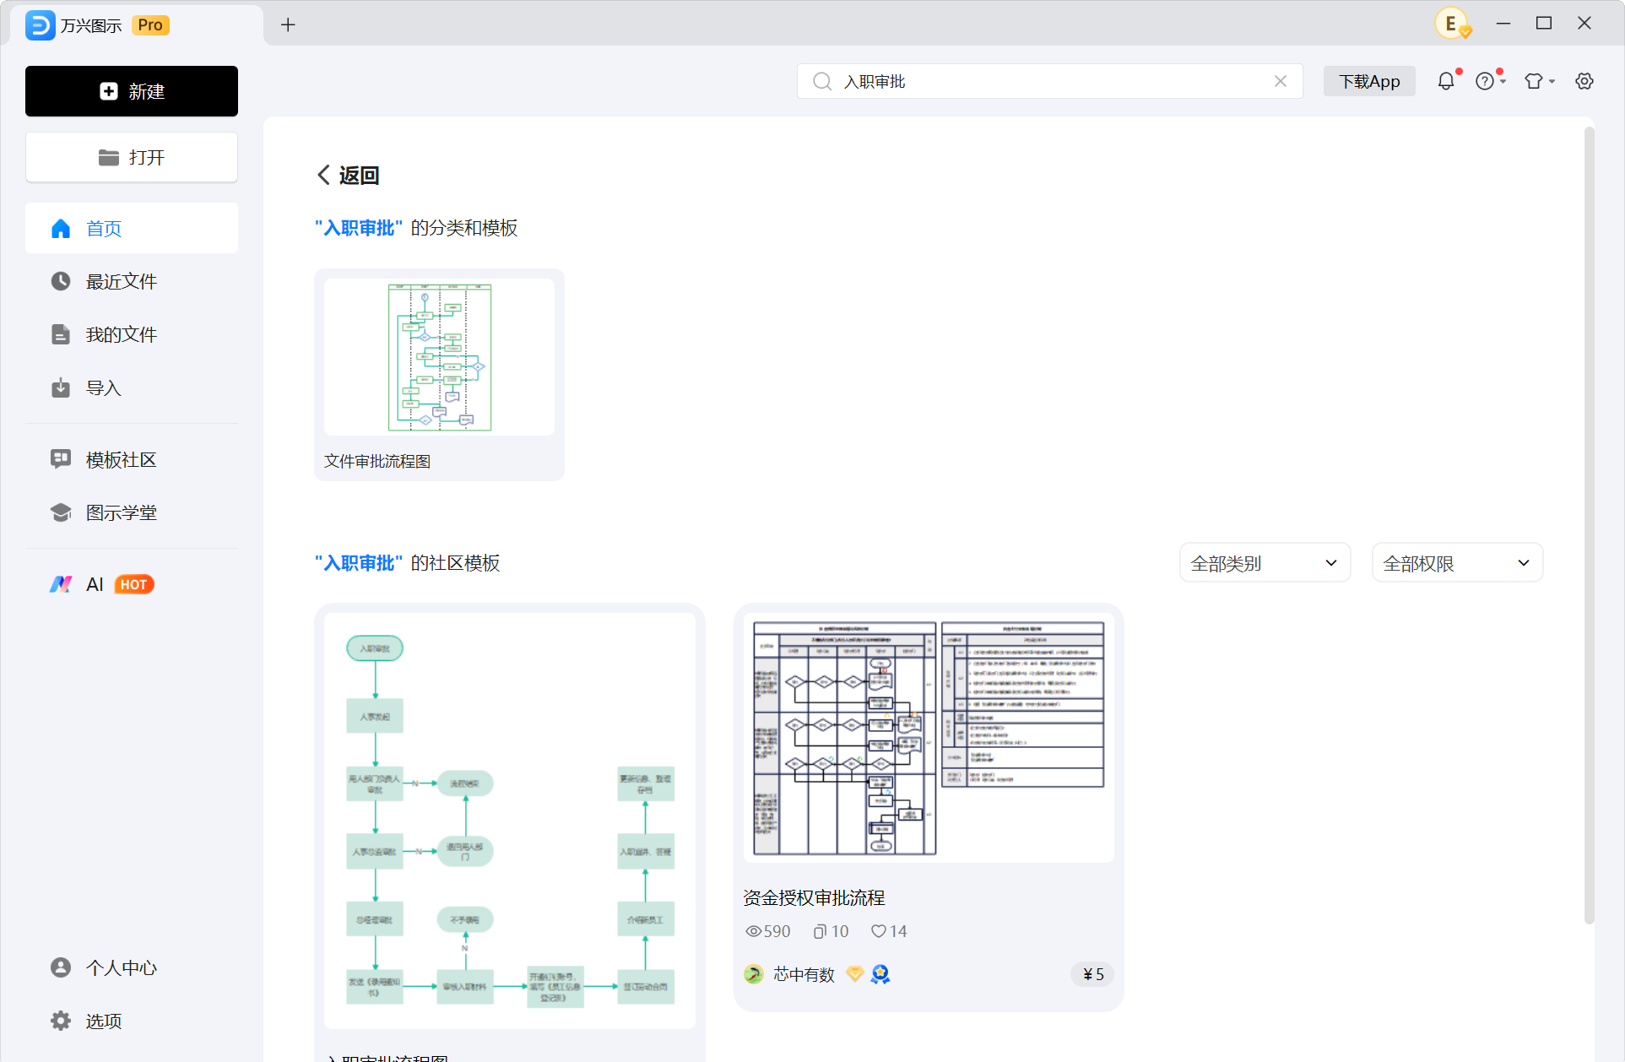
Task: Open the 入职审批 flowchart community template
Action: pyautogui.click(x=510, y=821)
